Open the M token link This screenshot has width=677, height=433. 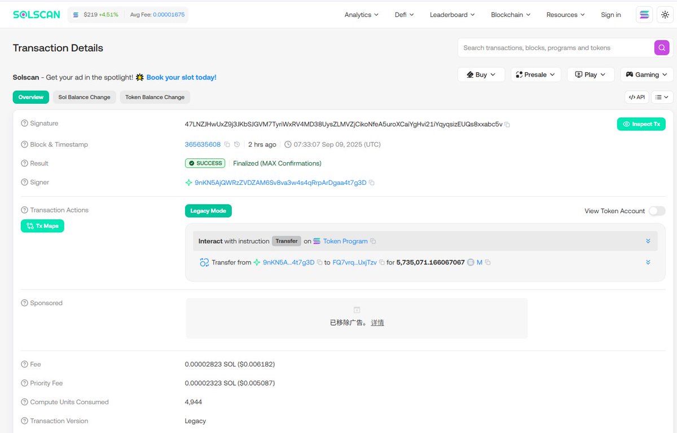point(480,263)
